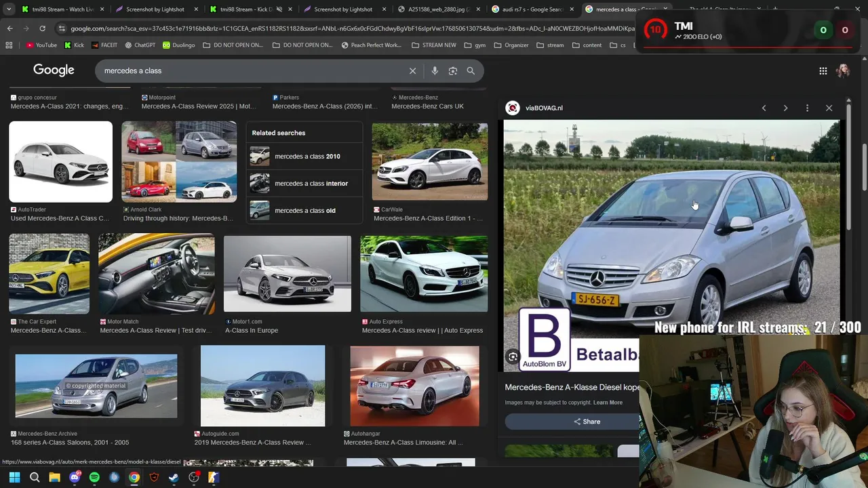Viewport: 868px width, 488px height.
Task: Close the image preview panel
Action: tap(829, 108)
